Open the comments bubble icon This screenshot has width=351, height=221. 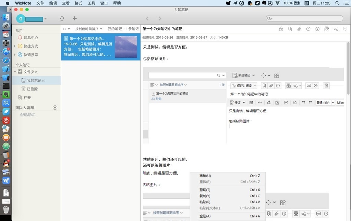point(345,29)
